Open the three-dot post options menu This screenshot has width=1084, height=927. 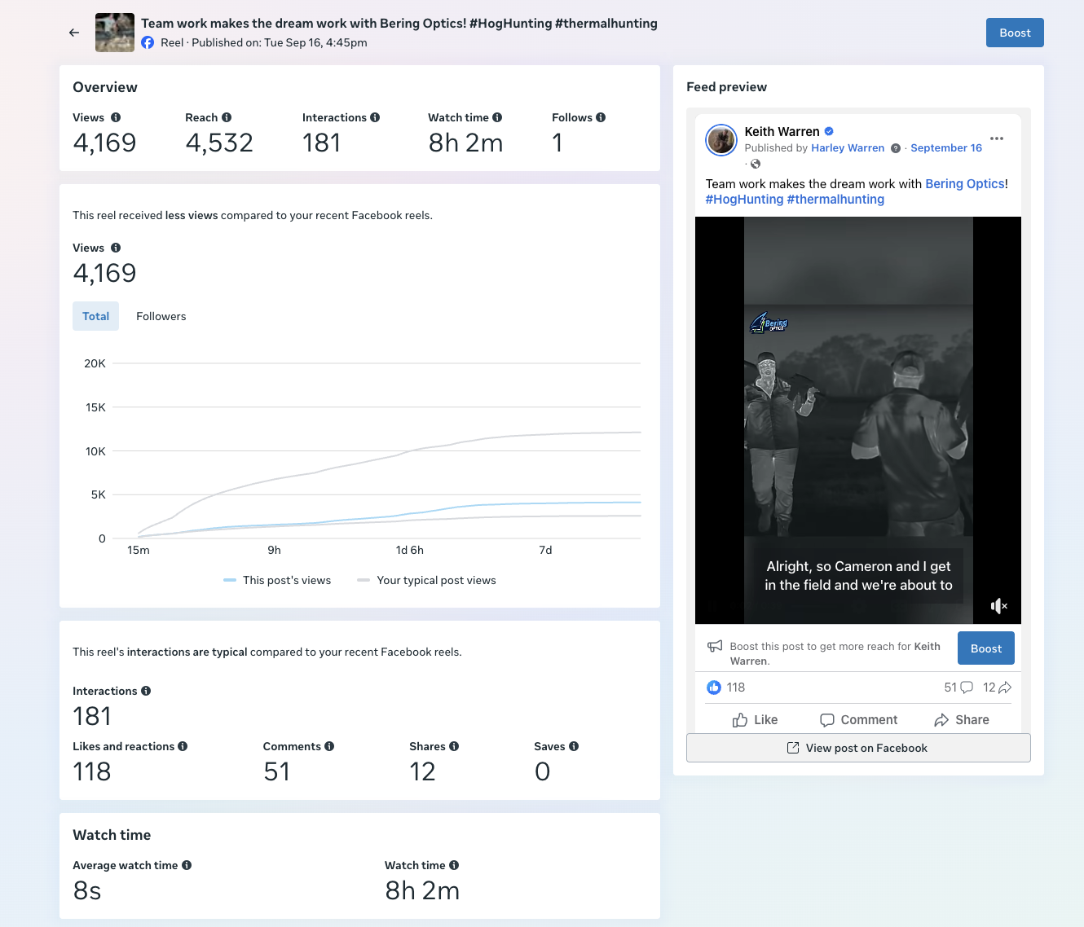pyautogui.click(x=997, y=138)
